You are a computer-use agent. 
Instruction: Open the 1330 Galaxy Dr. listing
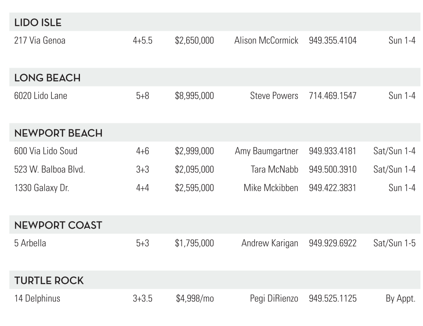click(42, 188)
